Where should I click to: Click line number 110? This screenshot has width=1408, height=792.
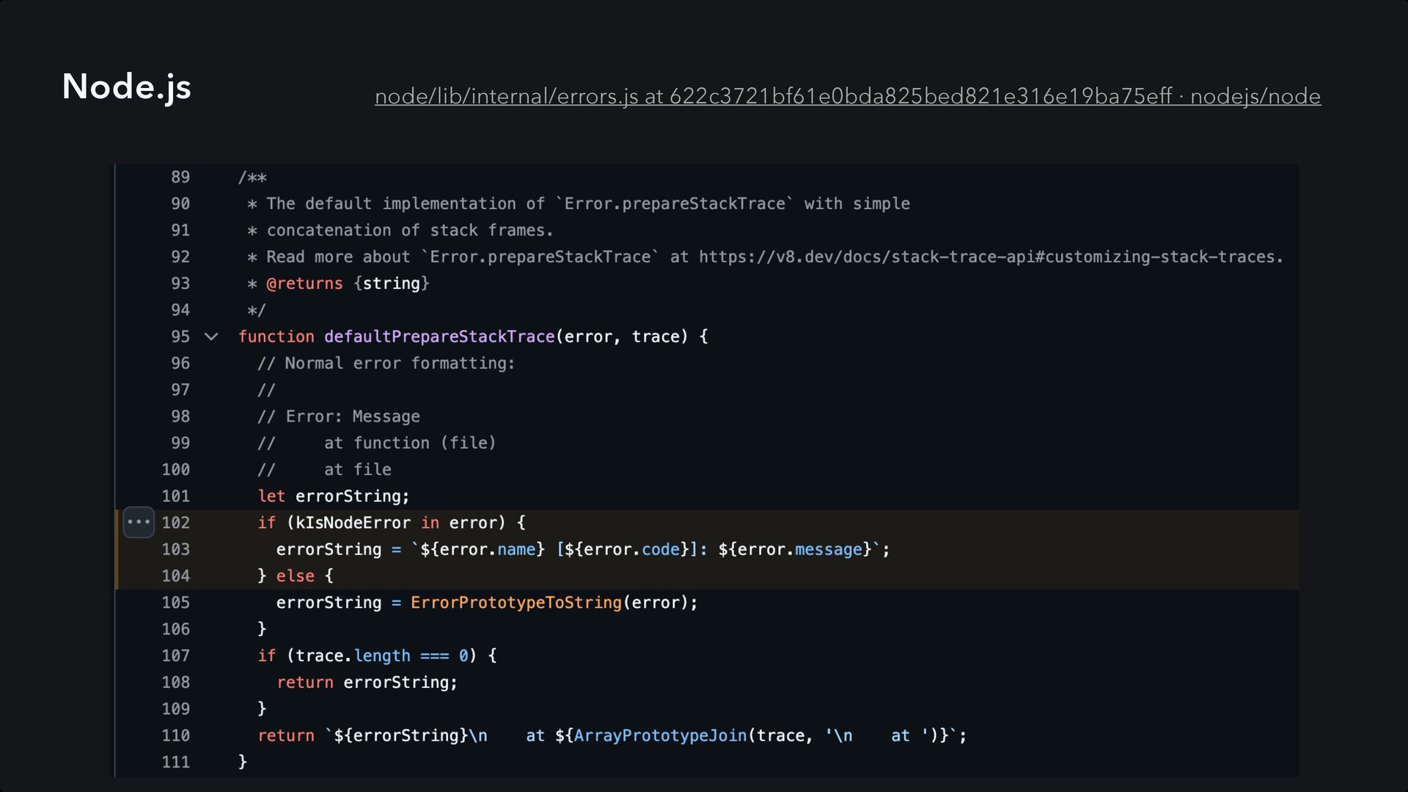pyautogui.click(x=176, y=736)
